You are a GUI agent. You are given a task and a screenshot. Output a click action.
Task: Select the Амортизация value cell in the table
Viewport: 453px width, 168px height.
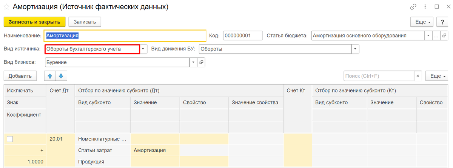click(x=155, y=150)
